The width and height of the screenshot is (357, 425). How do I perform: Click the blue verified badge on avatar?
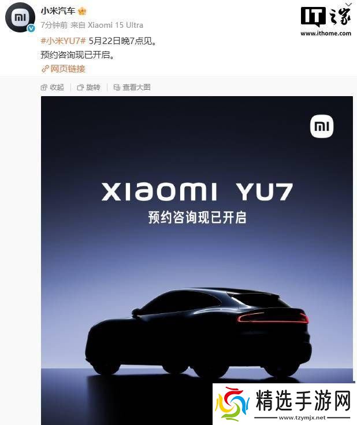(31, 28)
